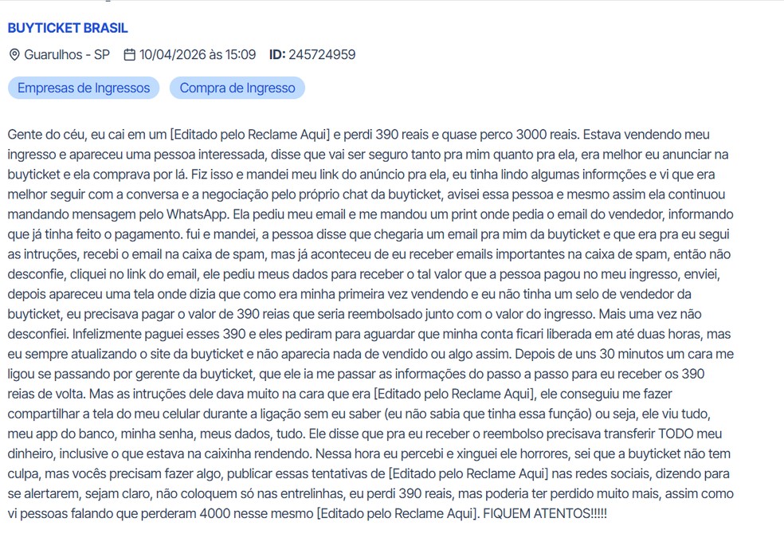Click the bold ID: label
784x534 pixels.
click(x=277, y=54)
